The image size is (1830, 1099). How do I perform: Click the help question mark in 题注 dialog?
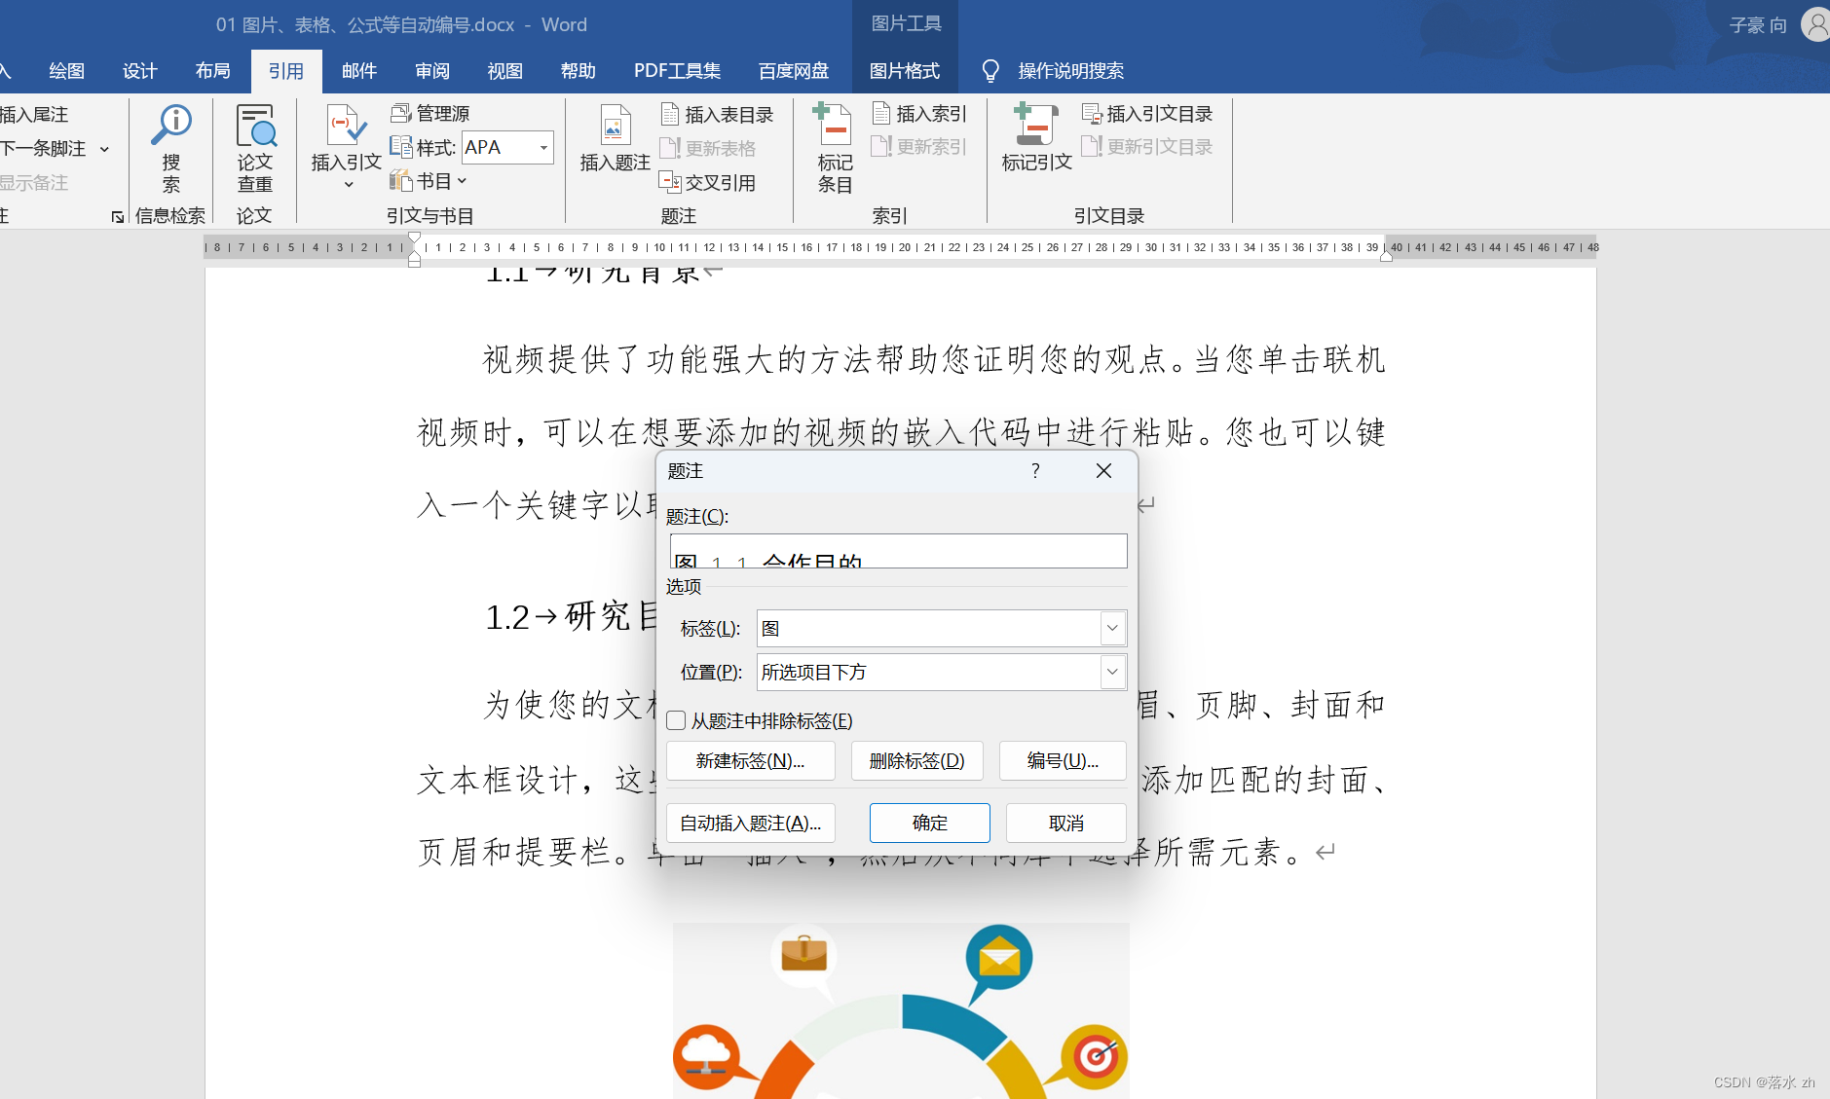1035,471
